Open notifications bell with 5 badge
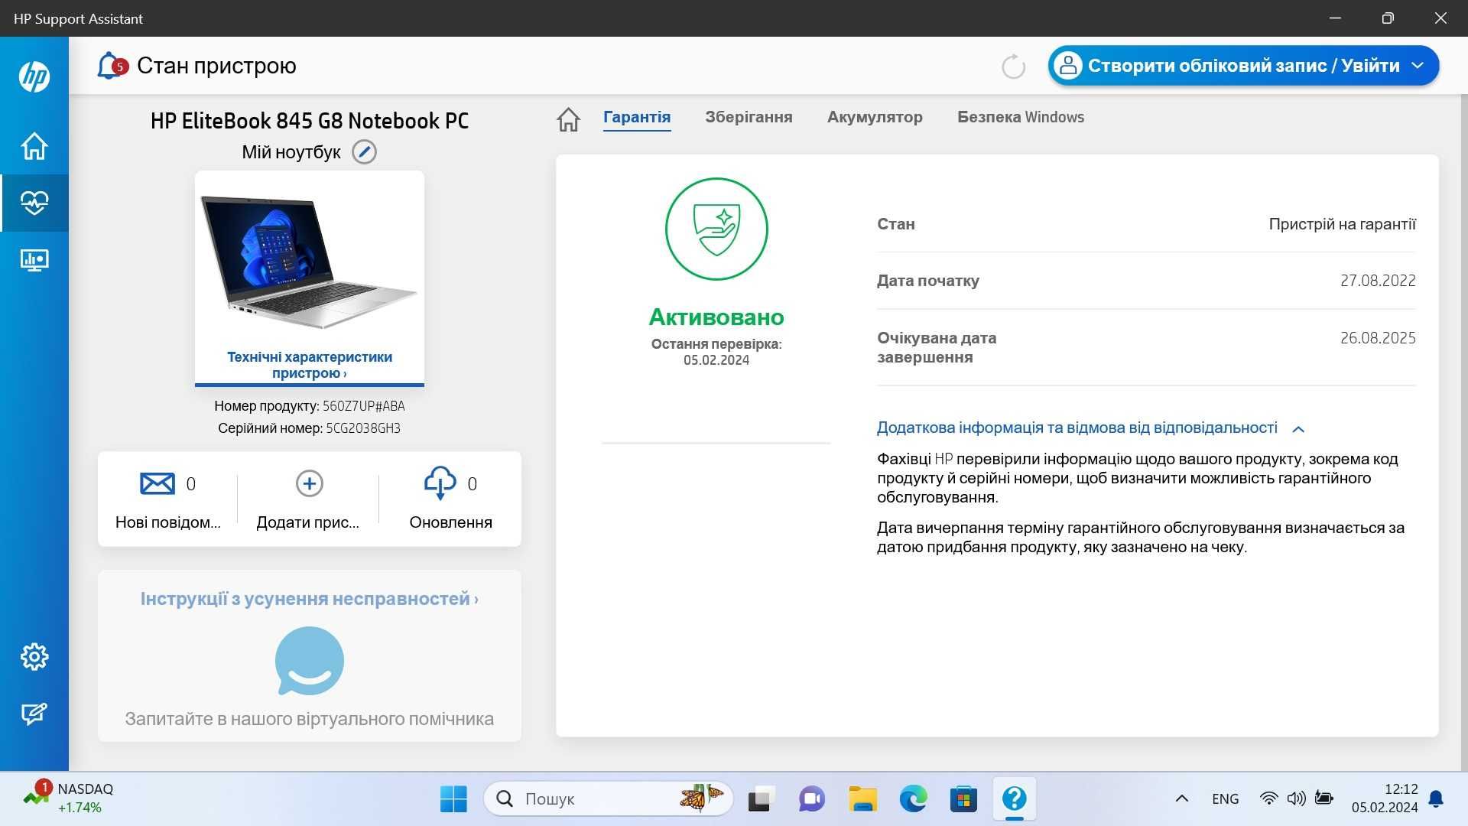This screenshot has height=826, width=1468. pos(111,66)
